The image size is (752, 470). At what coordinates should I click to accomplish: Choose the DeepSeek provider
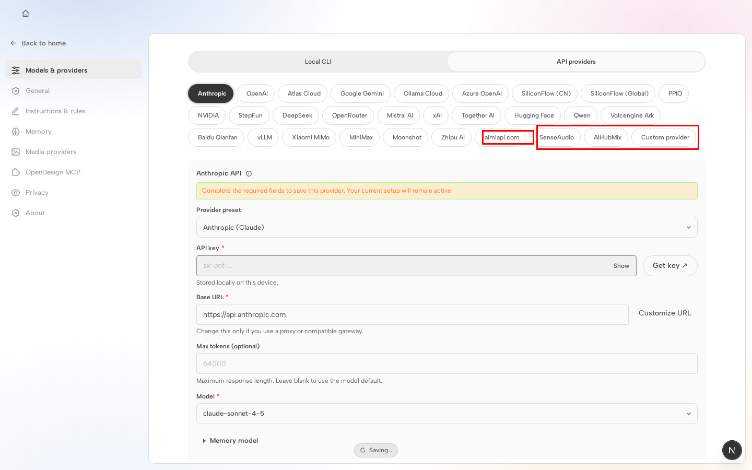[297, 115]
